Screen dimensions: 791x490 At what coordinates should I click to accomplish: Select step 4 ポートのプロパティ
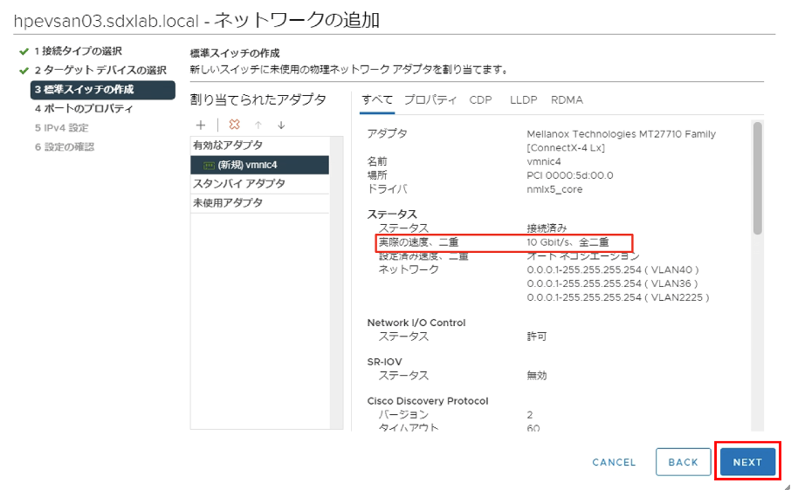(x=84, y=108)
